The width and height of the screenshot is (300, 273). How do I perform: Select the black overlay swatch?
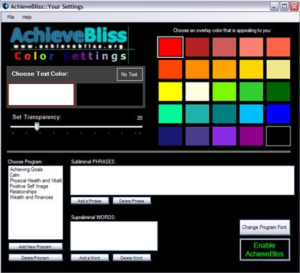pos(278,136)
